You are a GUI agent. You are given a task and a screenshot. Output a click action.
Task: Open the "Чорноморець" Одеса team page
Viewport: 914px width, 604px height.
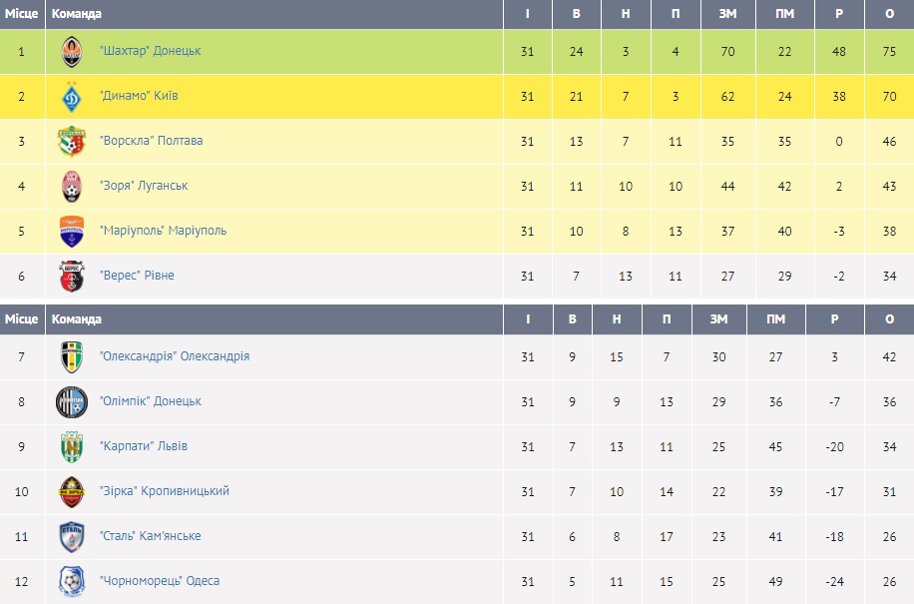click(x=160, y=581)
